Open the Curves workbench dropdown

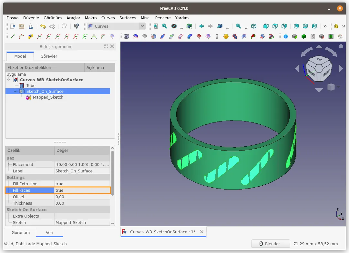[x=142, y=26]
